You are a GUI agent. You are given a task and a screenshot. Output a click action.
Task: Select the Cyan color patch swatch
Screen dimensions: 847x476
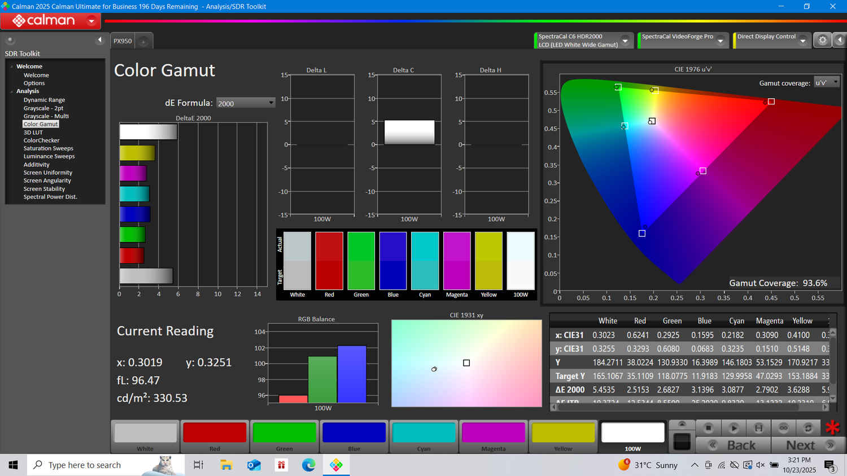tap(423, 433)
